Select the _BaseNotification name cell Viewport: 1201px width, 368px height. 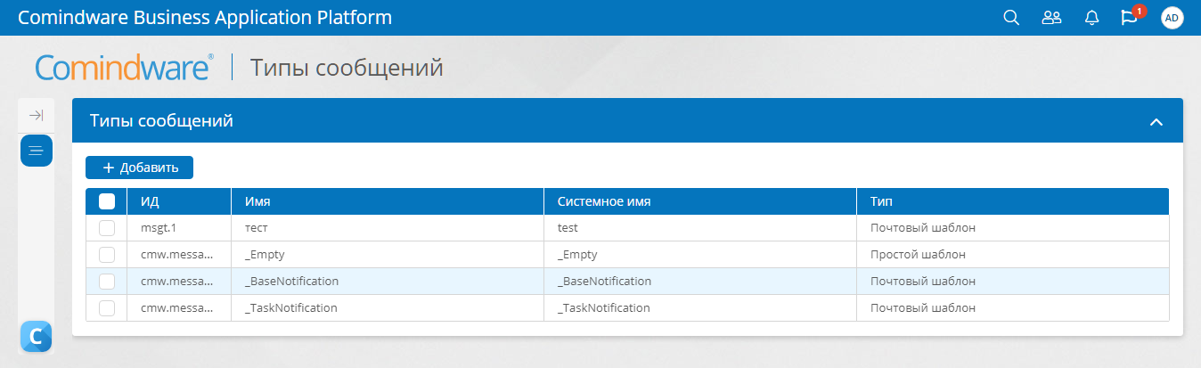pyautogui.click(x=388, y=282)
